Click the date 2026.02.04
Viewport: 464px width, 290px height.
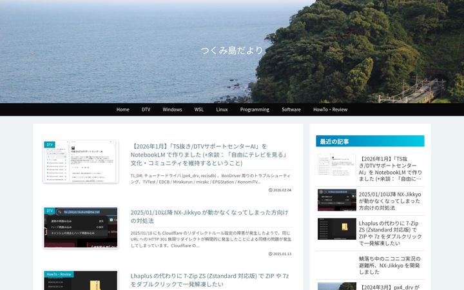(x=282, y=190)
